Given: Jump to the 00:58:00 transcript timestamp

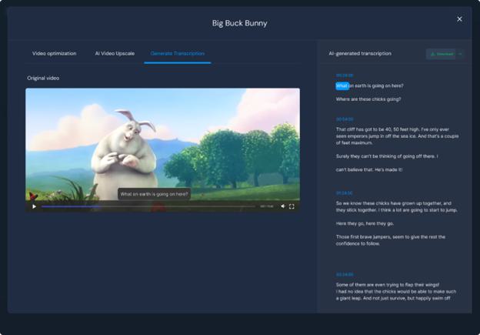Looking at the screenshot, I should pos(344,119).
